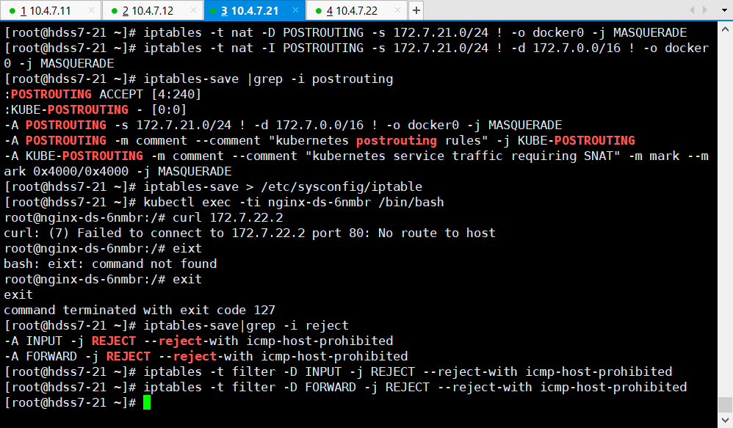Add a new session tab with plus button
Screen dimensions: 733x428
pos(416,10)
